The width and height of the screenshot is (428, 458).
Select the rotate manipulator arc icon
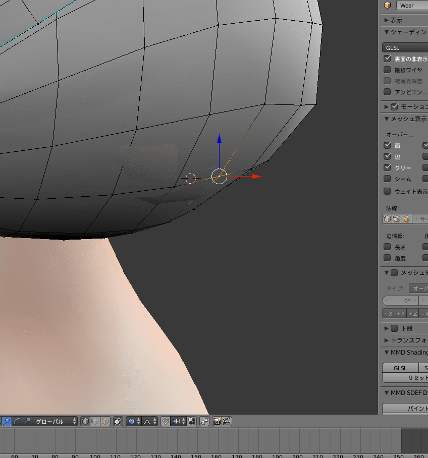17,421
